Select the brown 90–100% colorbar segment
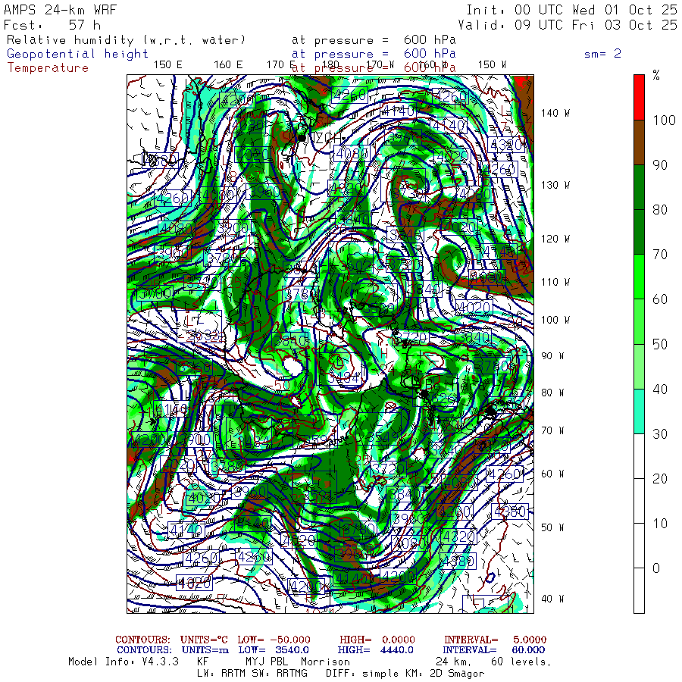 click(639, 142)
